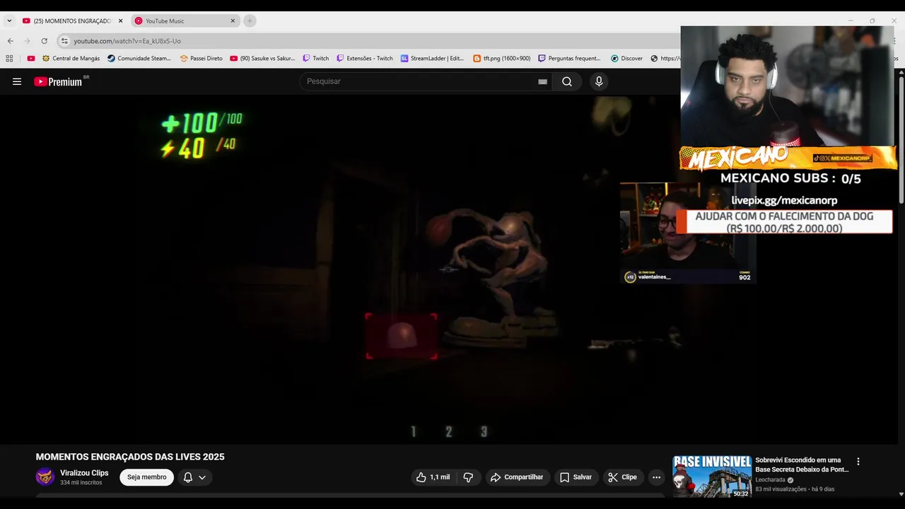Open the on-screen keyboard icon in search
The width and height of the screenshot is (905, 509).
(x=542, y=81)
